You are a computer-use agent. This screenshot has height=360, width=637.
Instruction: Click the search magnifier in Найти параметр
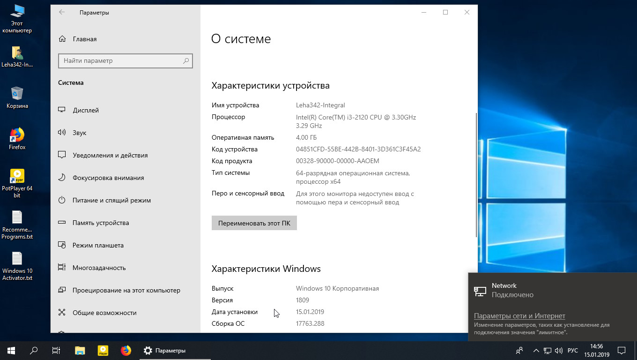pos(186,61)
